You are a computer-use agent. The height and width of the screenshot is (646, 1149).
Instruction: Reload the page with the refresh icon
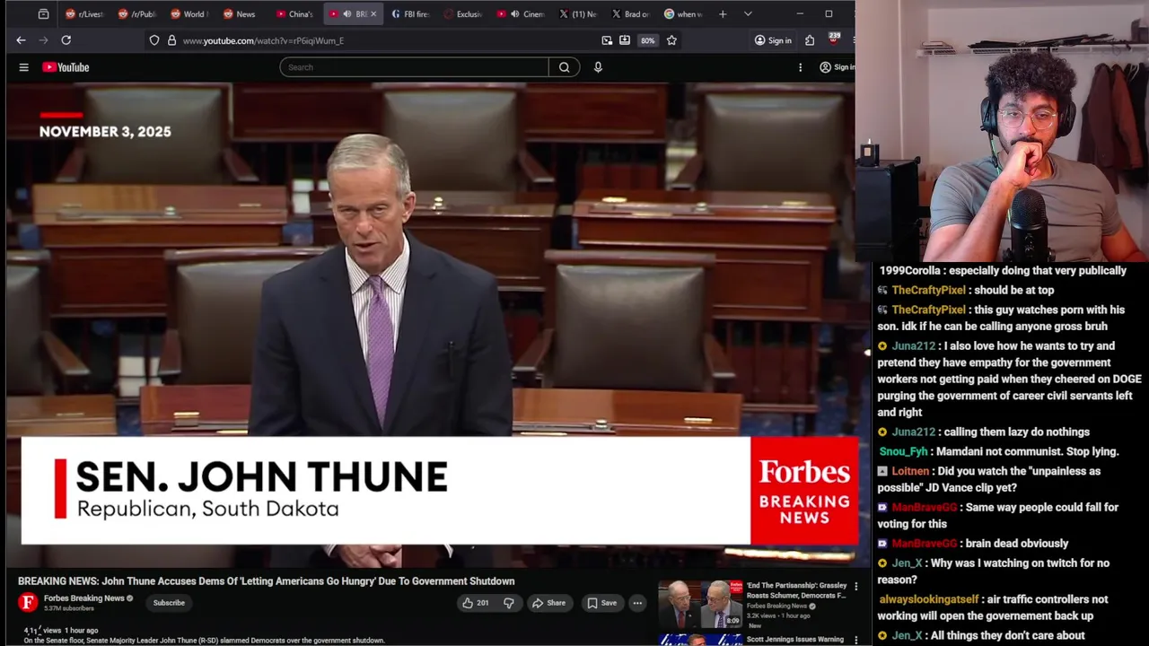[x=66, y=40]
